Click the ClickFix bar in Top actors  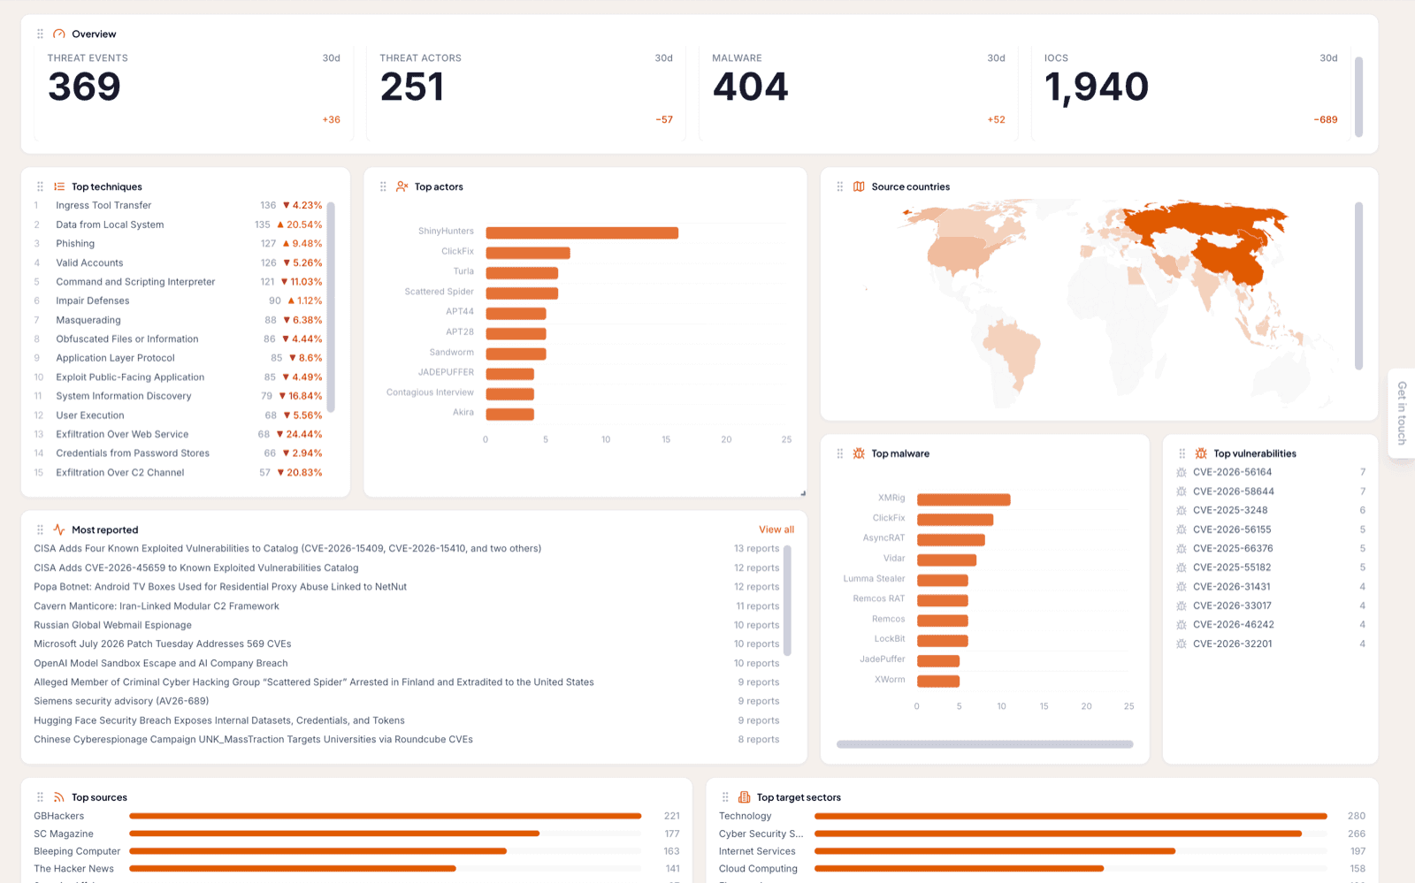528,253
